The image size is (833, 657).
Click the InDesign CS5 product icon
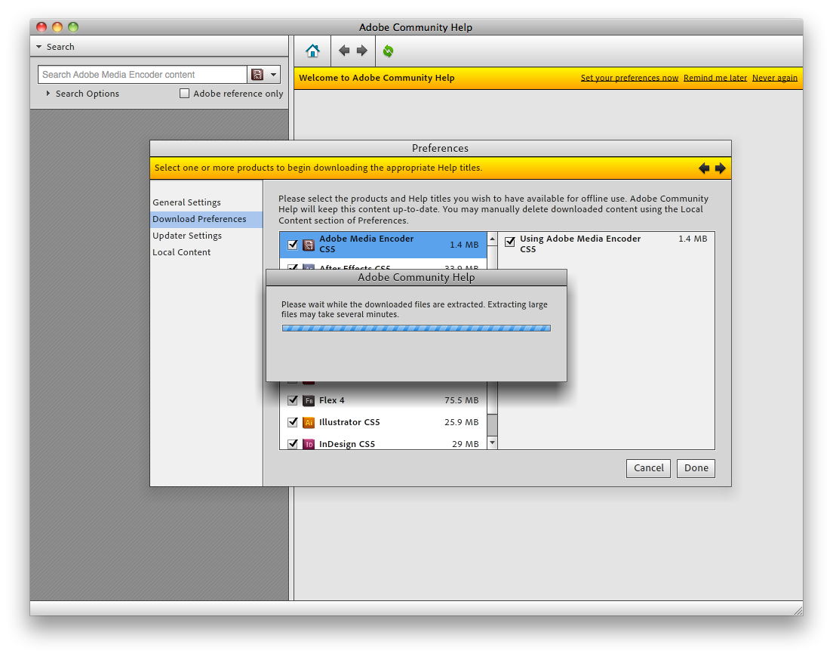[x=309, y=444]
